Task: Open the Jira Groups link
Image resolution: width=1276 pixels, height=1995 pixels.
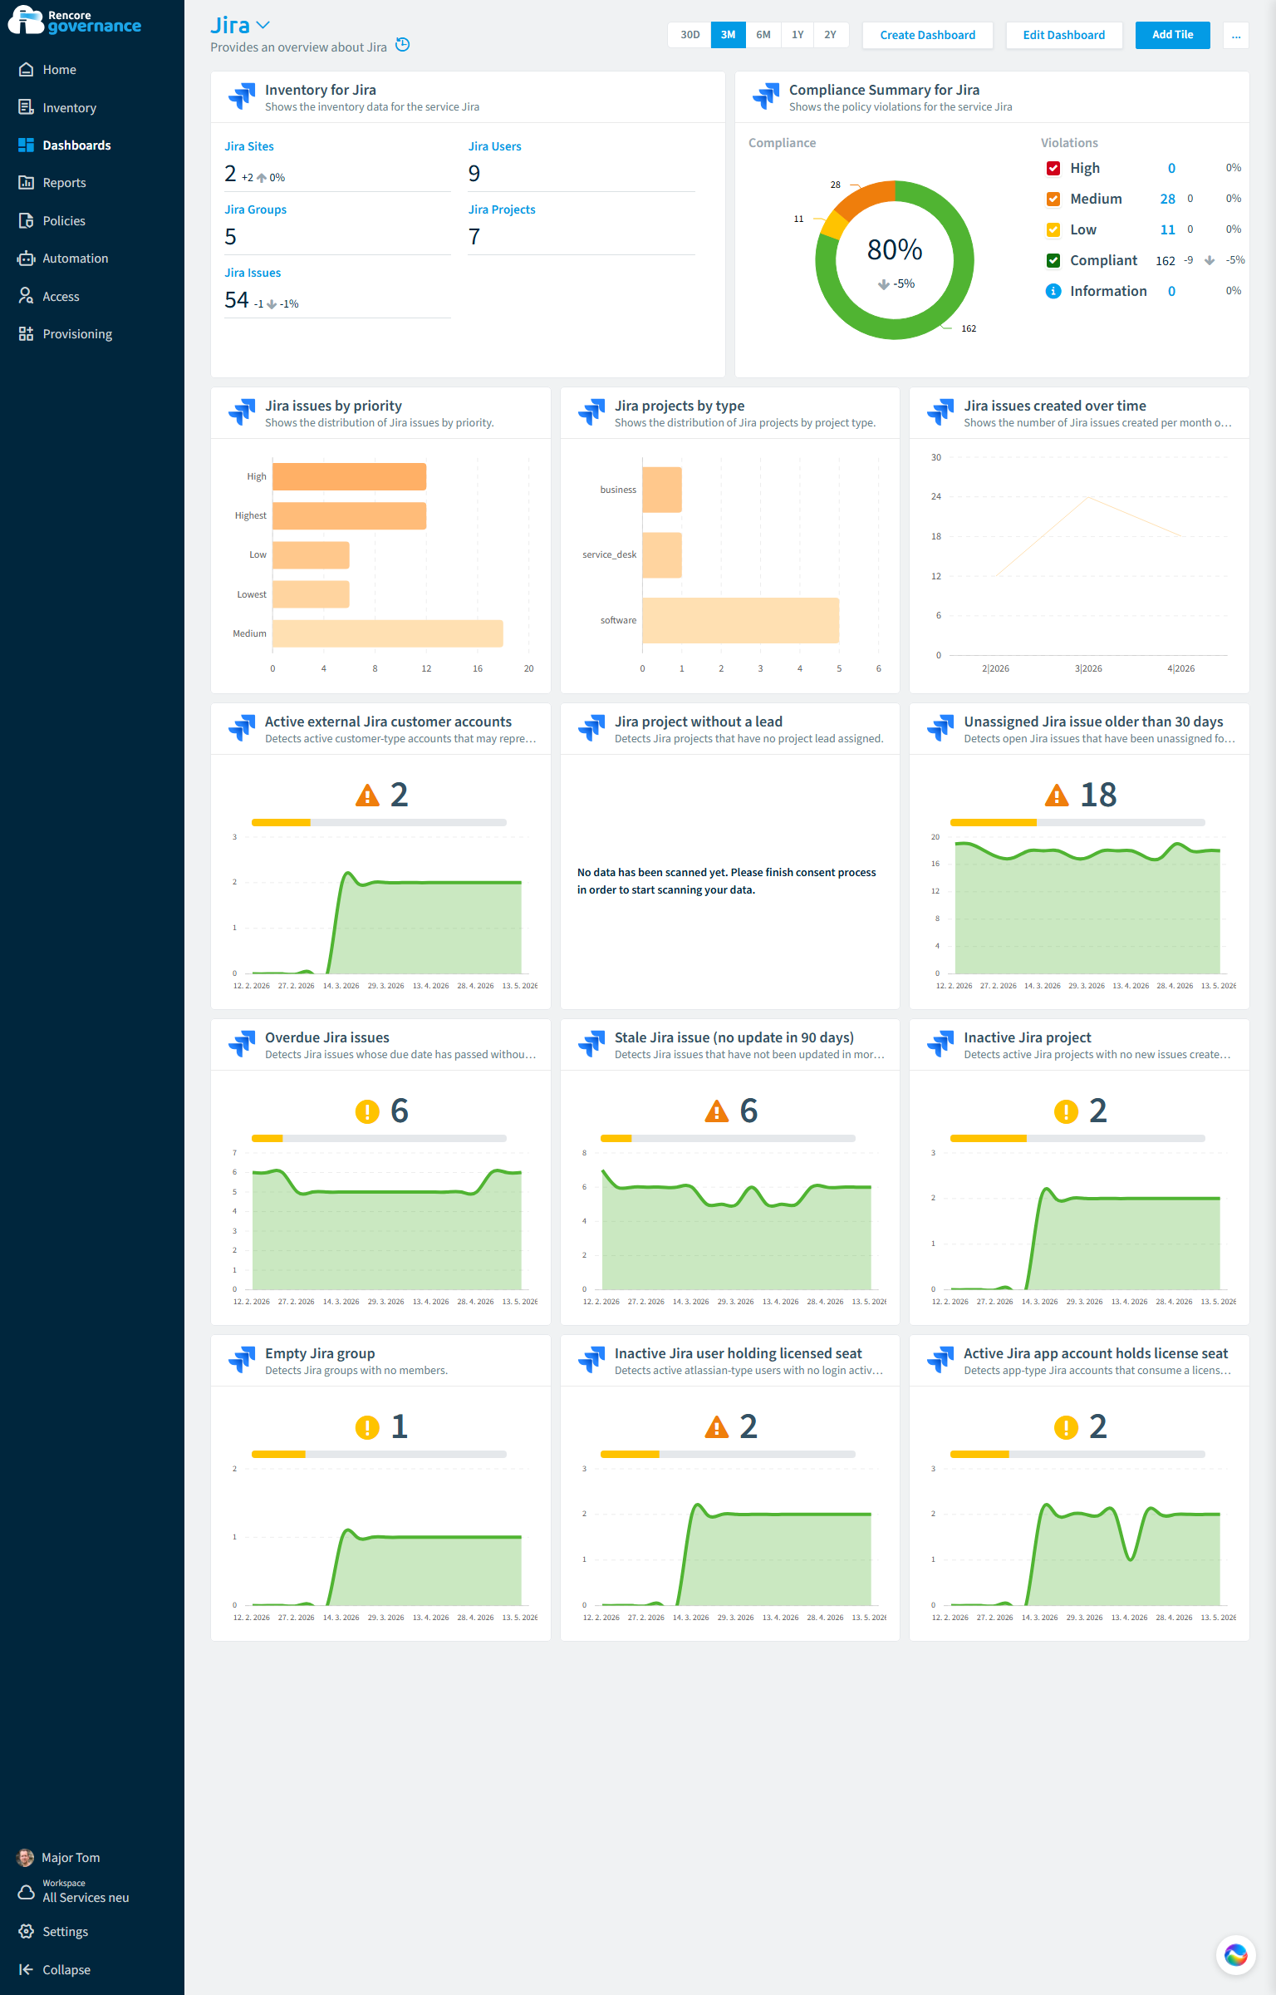Action: click(x=256, y=209)
